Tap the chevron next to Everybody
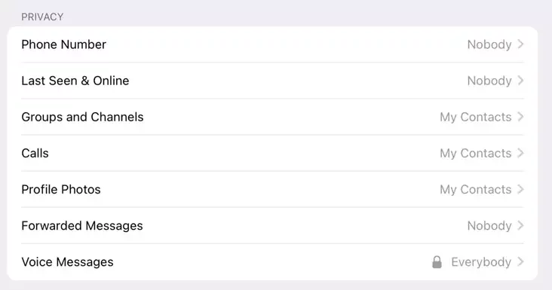The height and width of the screenshot is (290, 552). tap(520, 261)
